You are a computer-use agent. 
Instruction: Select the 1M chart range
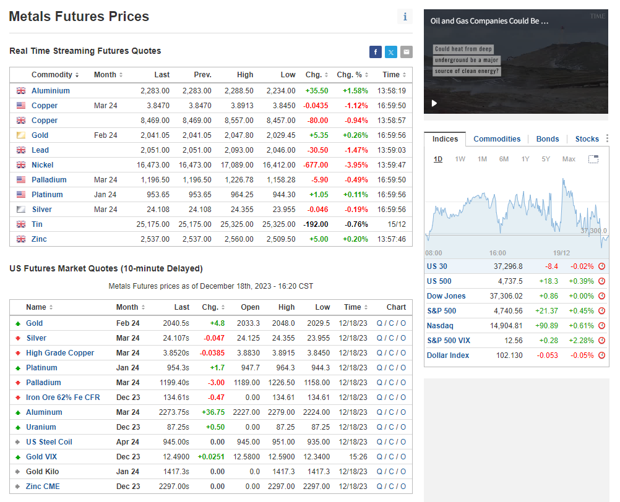click(x=482, y=159)
